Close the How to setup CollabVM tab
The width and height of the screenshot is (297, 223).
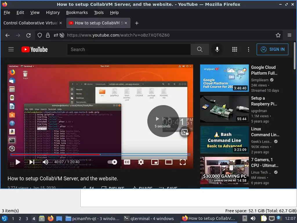tap(126, 23)
